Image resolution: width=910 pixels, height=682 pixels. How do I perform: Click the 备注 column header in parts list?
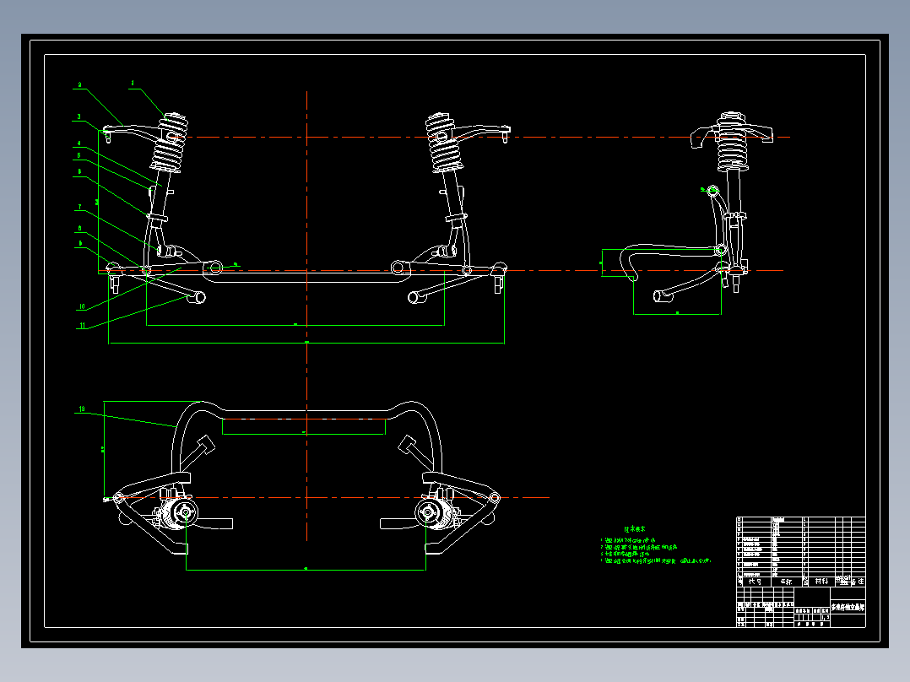(x=858, y=582)
